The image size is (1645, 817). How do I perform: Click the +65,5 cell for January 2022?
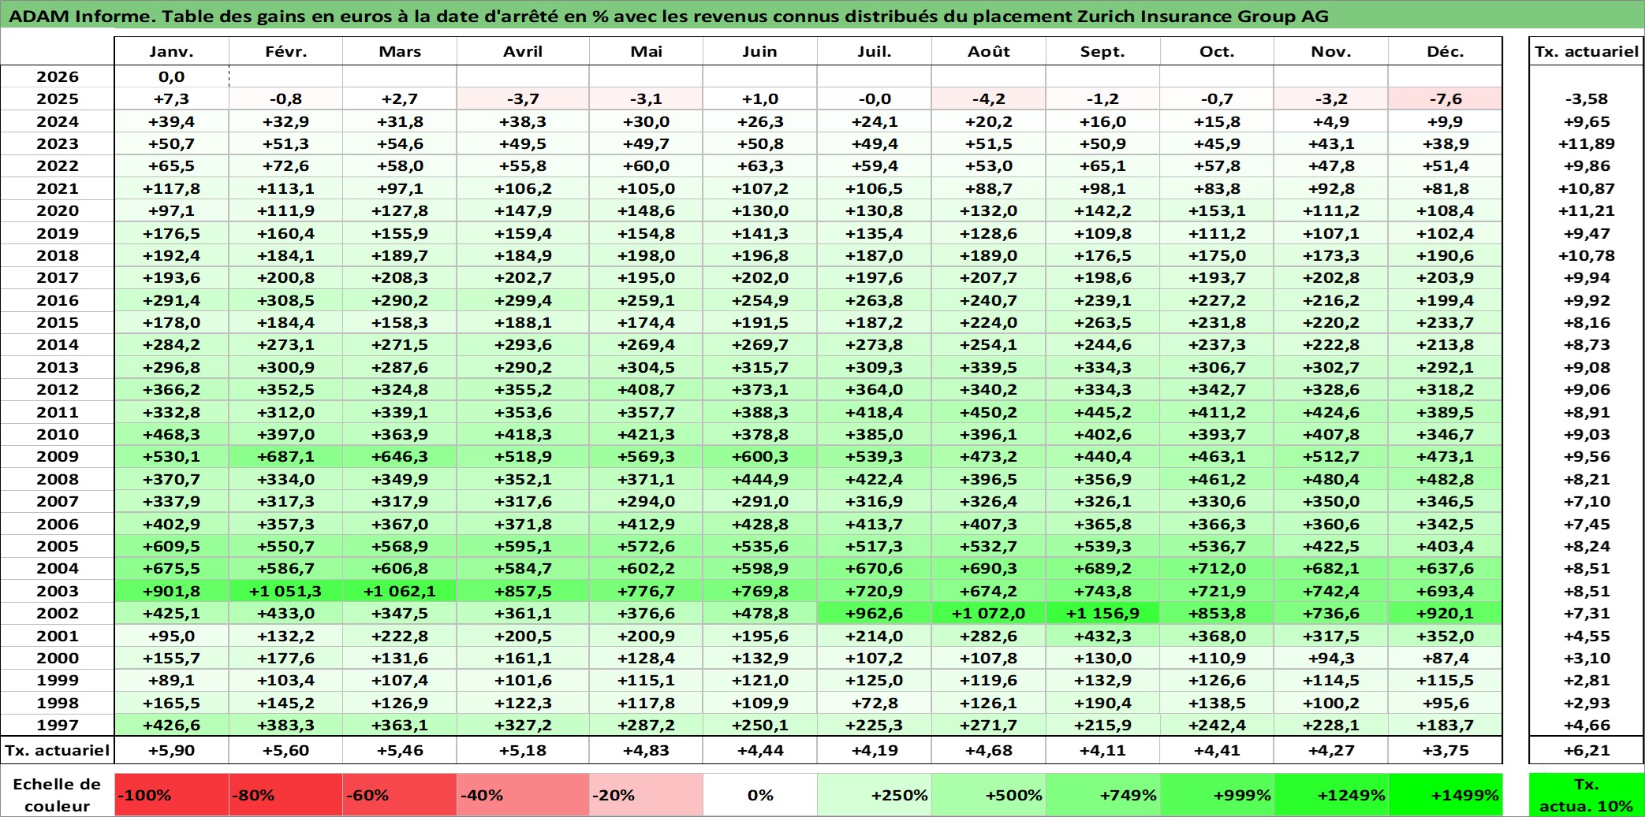point(172,165)
